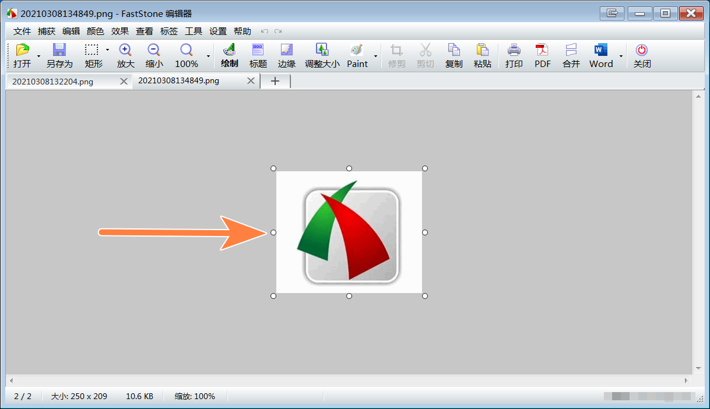Click the left-middle selection handle
710x409 pixels.
click(273, 232)
